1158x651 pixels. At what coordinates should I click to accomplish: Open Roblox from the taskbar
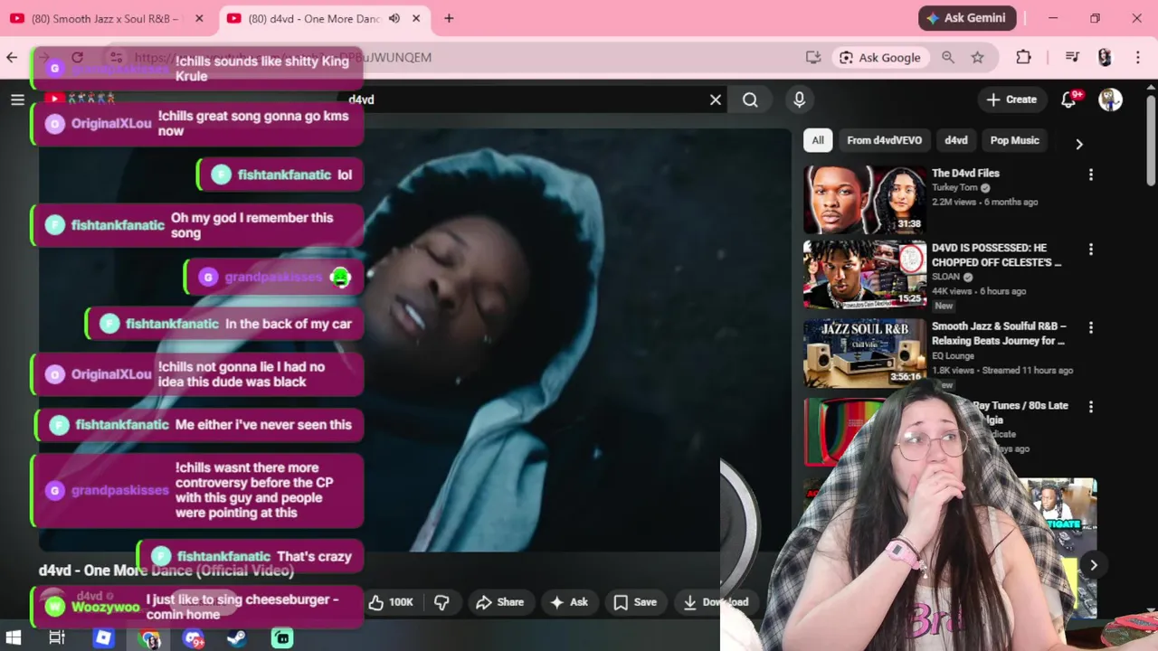tap(103, 637)
